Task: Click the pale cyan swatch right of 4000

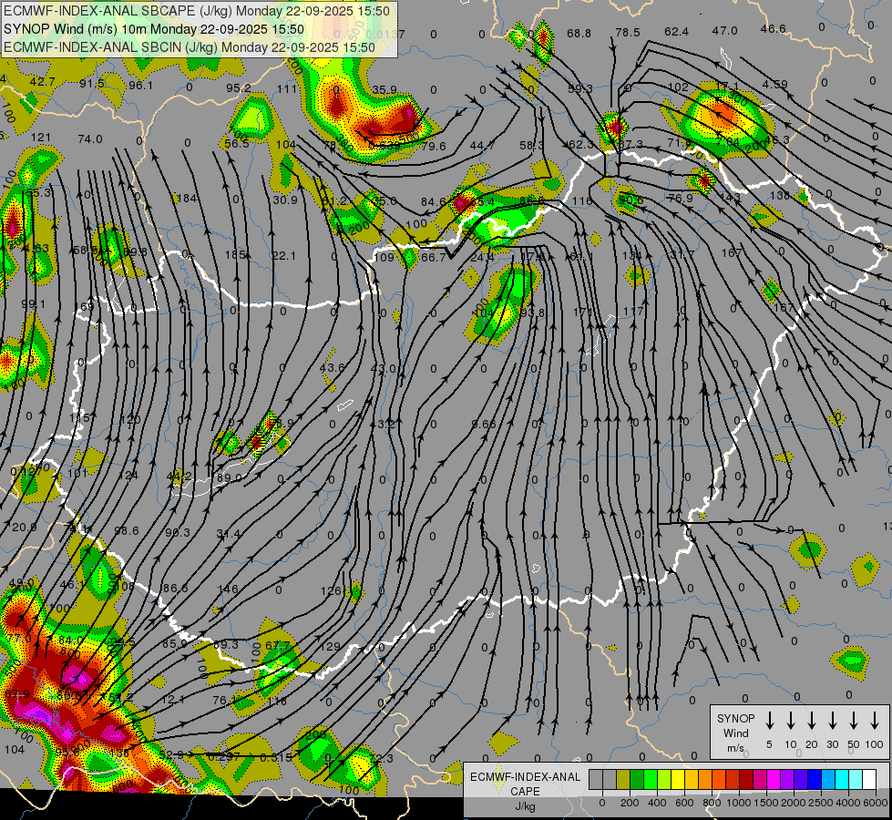Action: click(x=856, y=779)
